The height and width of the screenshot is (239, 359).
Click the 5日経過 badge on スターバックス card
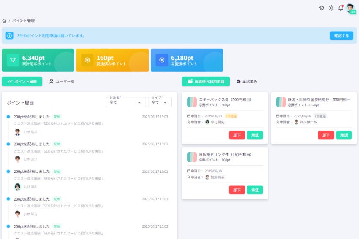coord(231,116)
